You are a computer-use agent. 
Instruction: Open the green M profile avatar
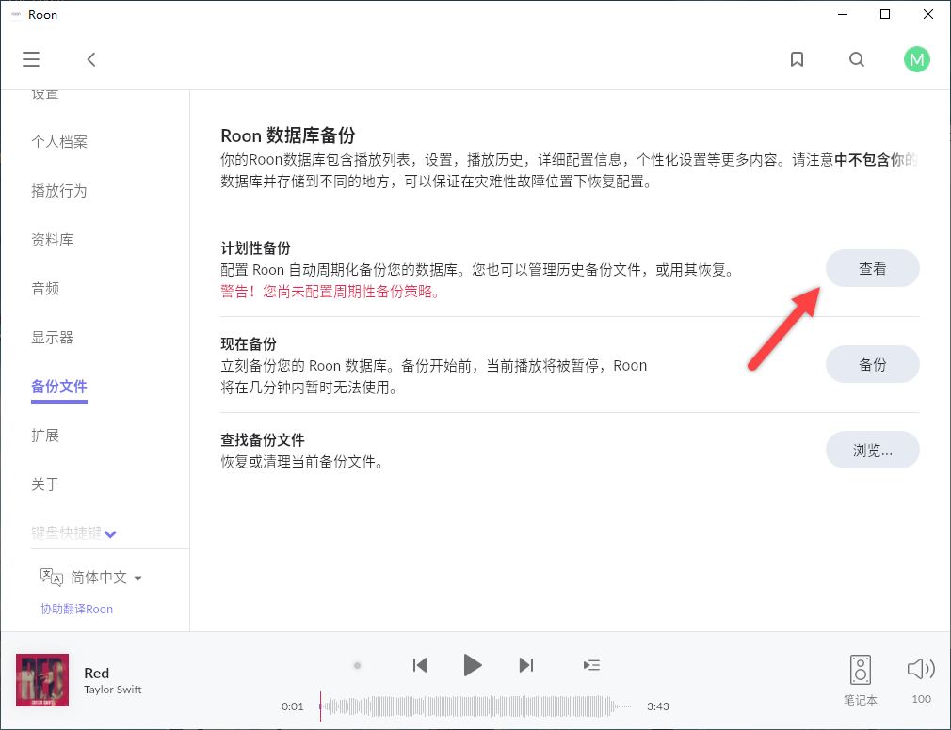pos(916,59)
